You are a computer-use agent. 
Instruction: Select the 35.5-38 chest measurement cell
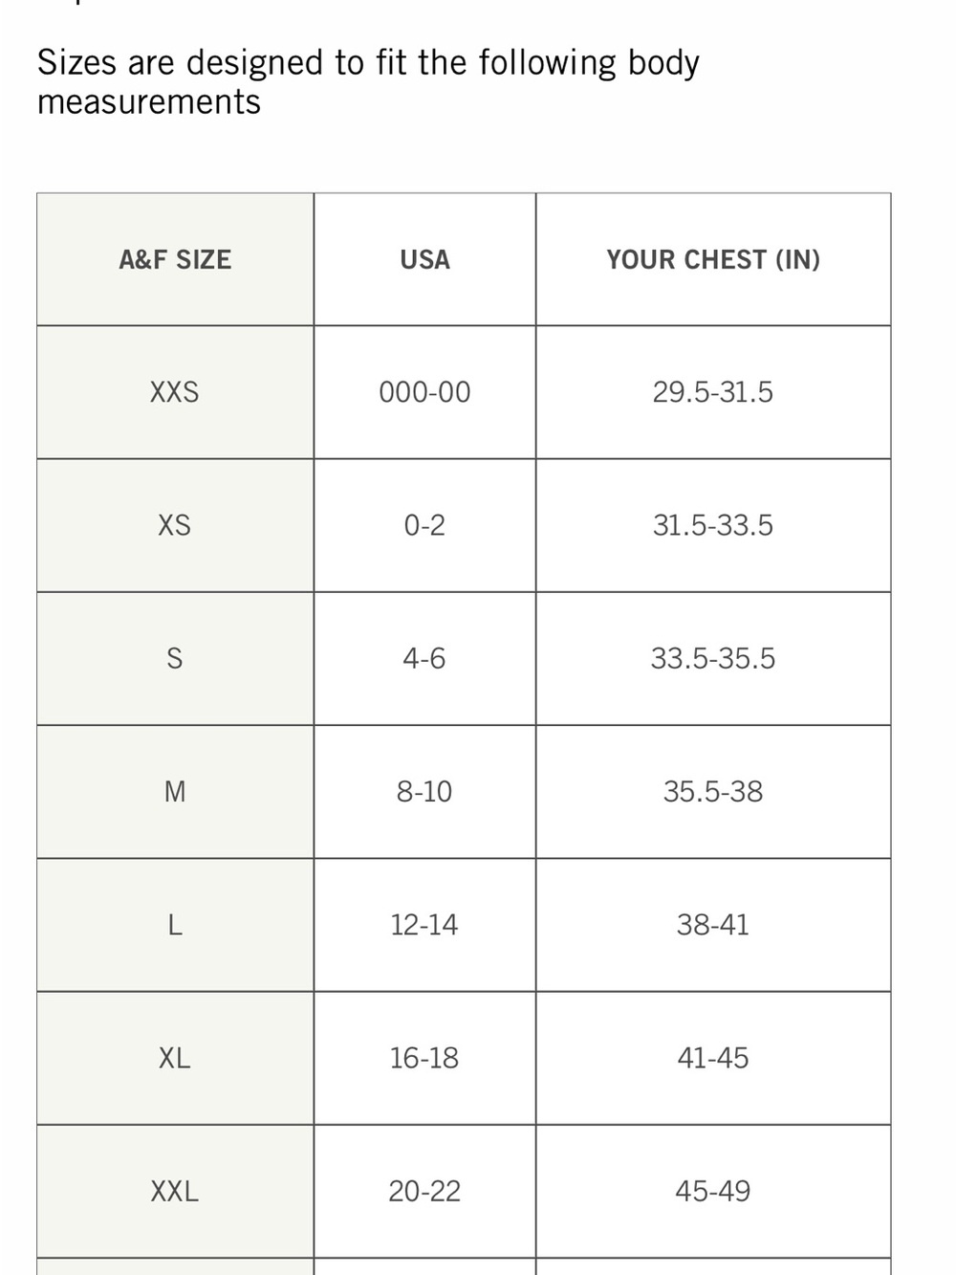[x=713, y=791]
